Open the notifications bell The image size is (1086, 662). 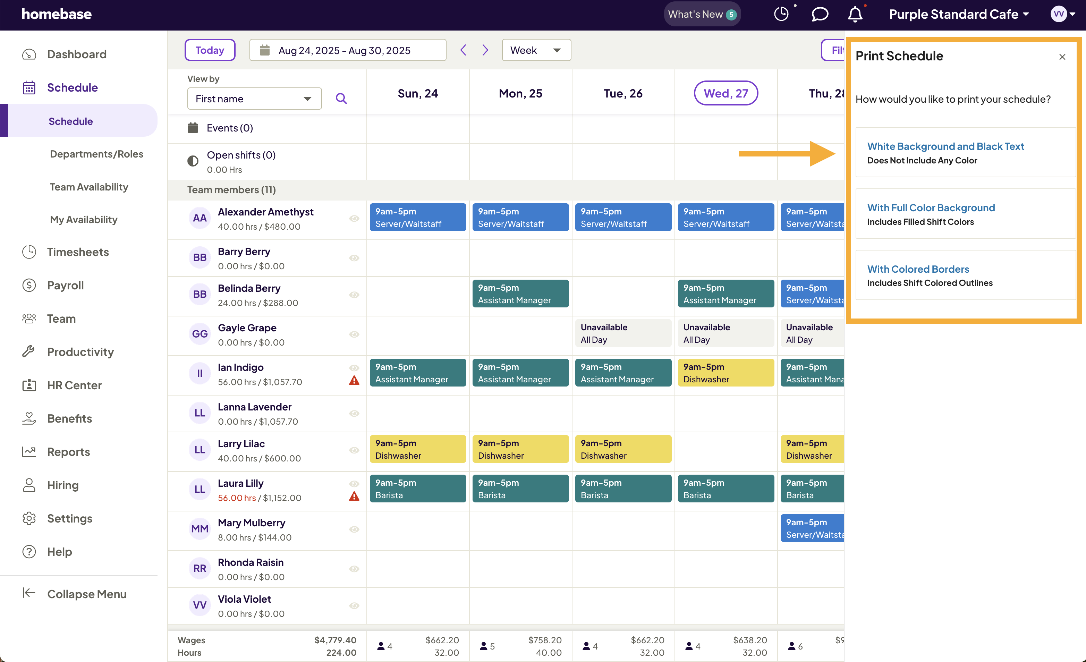(x=854, y=14)
